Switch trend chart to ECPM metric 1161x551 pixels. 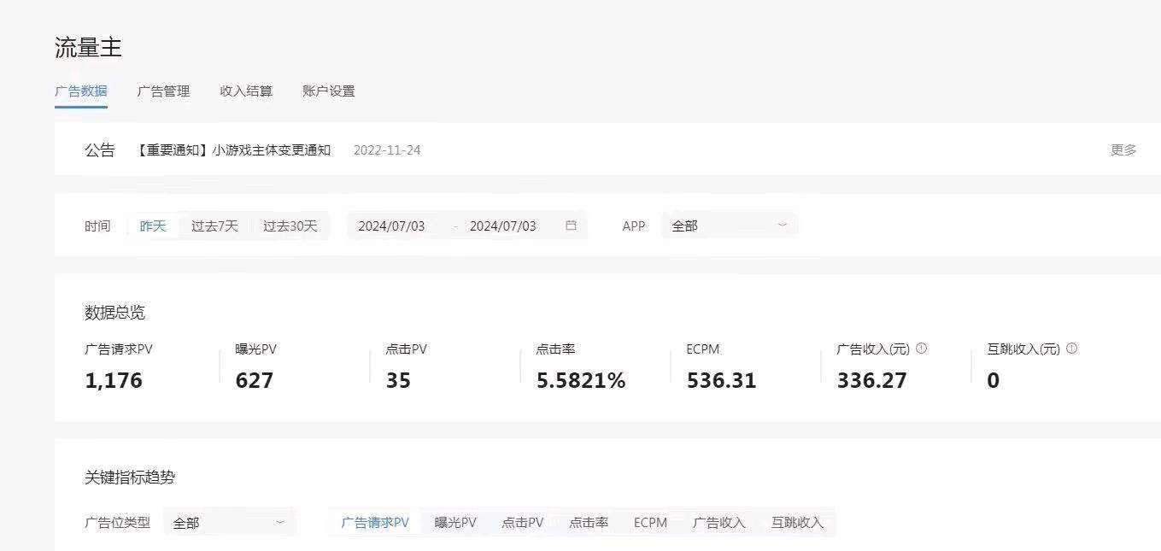[650, 522]
